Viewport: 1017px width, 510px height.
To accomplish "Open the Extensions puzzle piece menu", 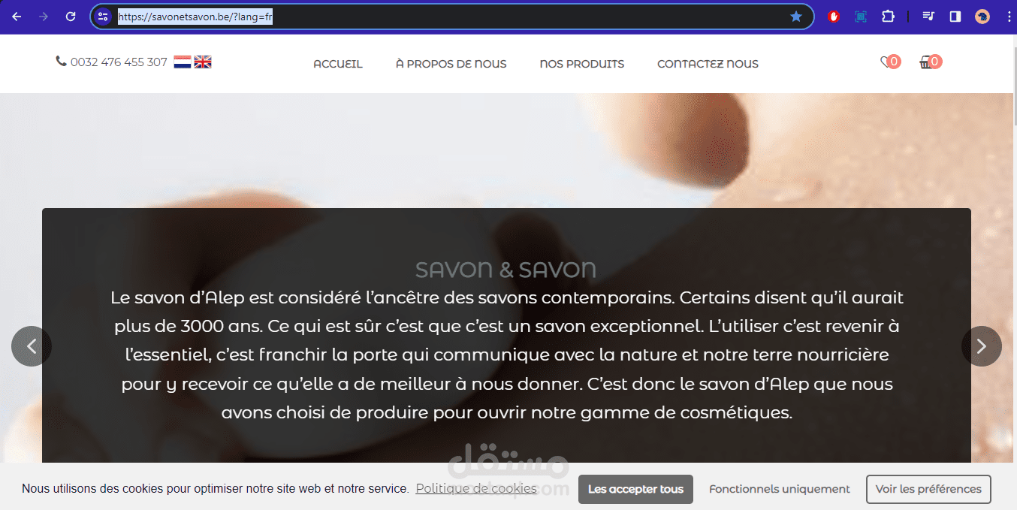I will [888, 17].
